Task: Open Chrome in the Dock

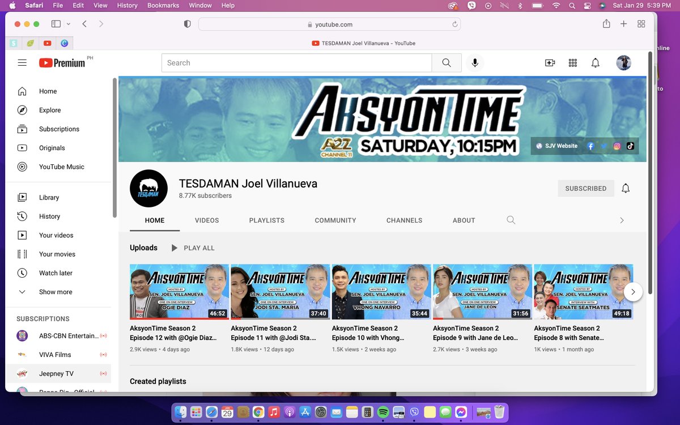Action: pos(258,412)
